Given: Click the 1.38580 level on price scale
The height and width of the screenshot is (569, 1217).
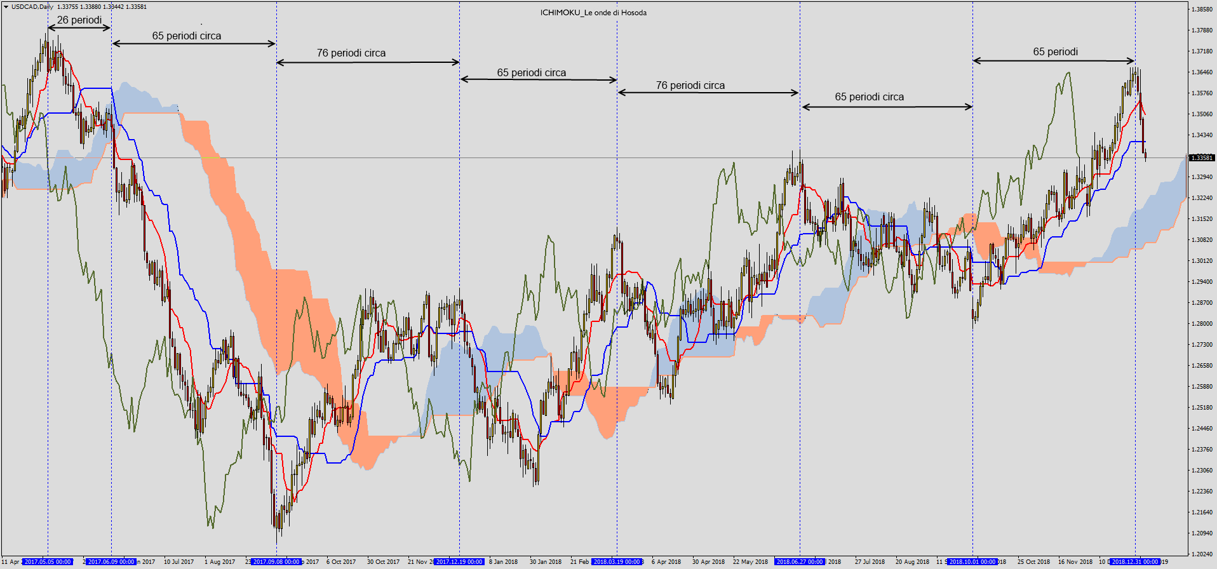Looking at the screenshot, I should (x=1202, y=10).
